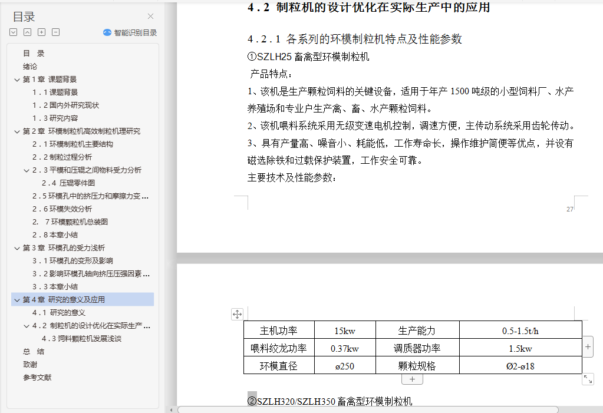Click add-column plus button right of table

point(588,347)
